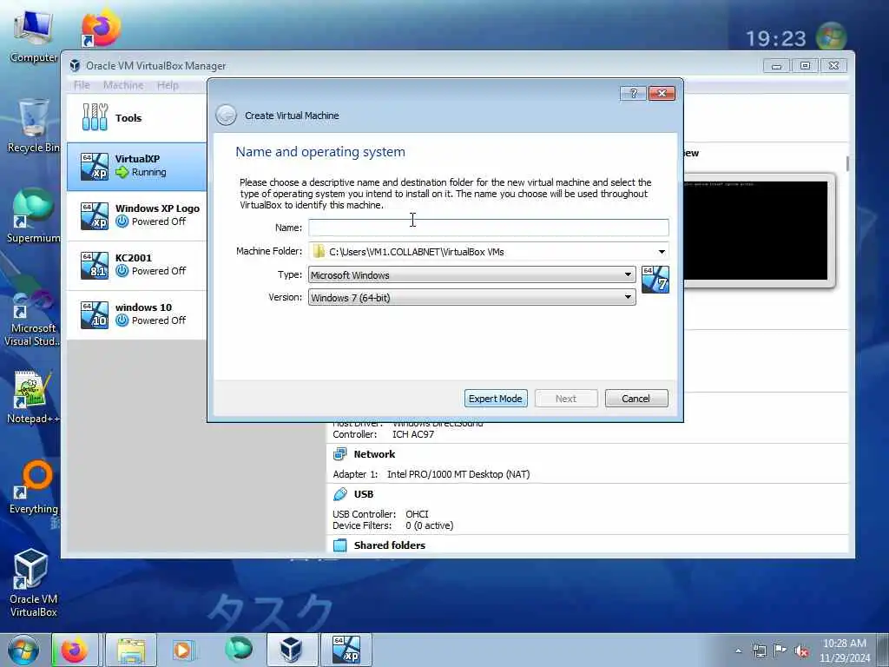
Task: Open the File menu in VirtualBox Manager
Action: [x=82, y=84]
